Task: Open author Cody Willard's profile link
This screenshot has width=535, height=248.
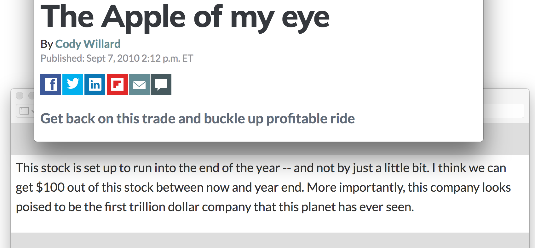Action: point(88,44)
